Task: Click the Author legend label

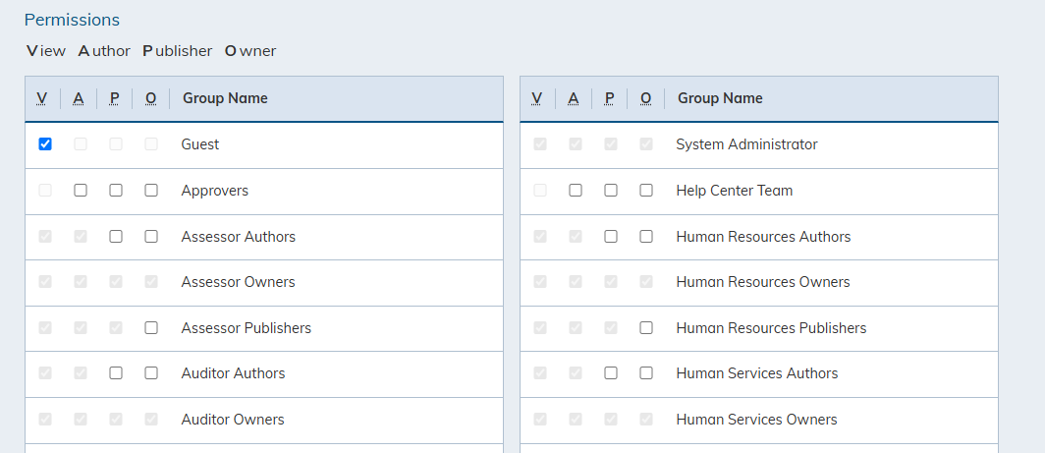Action: point(104,51)
